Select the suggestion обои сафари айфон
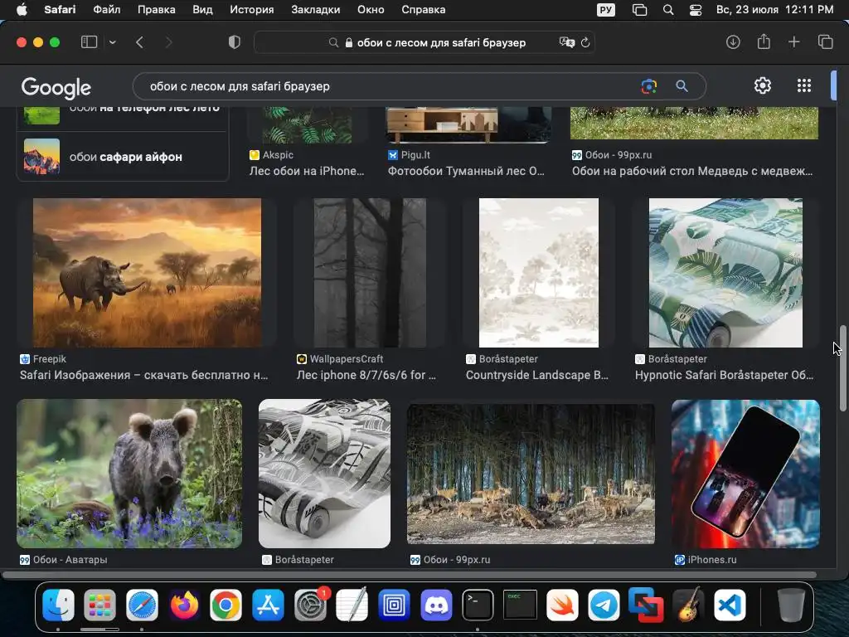This screenshot has width=849, height=637. coord(123,157)
